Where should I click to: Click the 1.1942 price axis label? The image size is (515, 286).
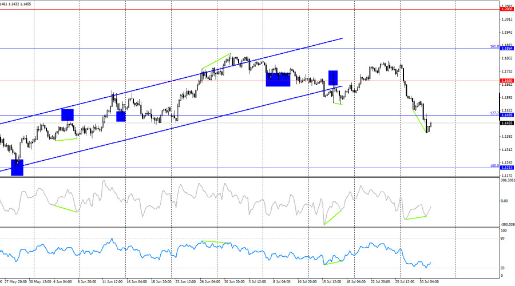[x=507, y=33]
